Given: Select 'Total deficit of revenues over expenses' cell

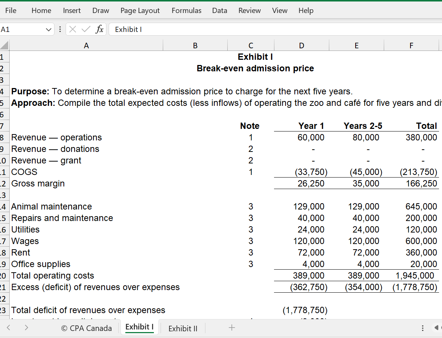Looking at the screenshot, I should [88, 310].
